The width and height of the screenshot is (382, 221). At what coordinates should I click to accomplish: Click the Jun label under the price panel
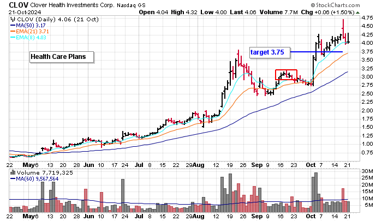coord(88,165)
